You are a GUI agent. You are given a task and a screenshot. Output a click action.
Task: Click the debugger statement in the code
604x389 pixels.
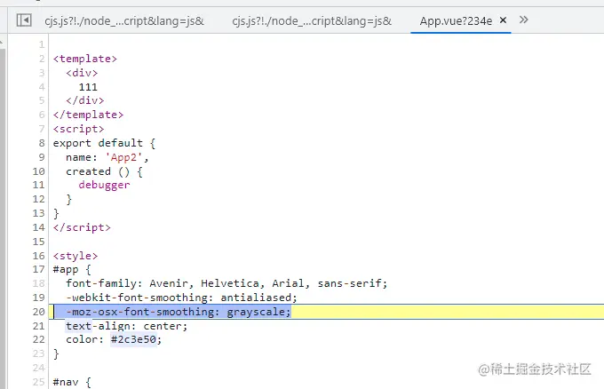[x=104, y=186]
